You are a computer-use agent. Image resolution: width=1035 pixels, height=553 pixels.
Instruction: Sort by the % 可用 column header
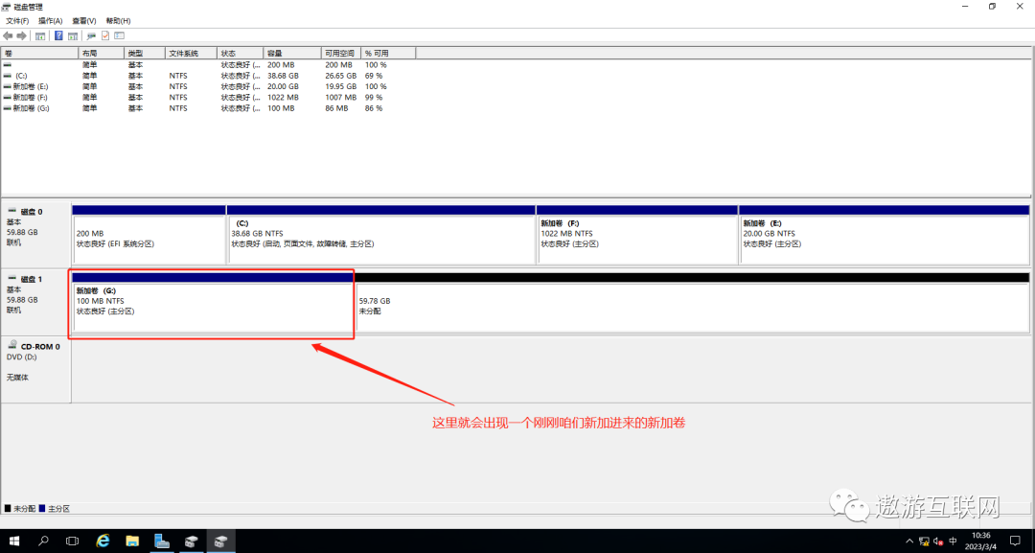pos(389,53)
